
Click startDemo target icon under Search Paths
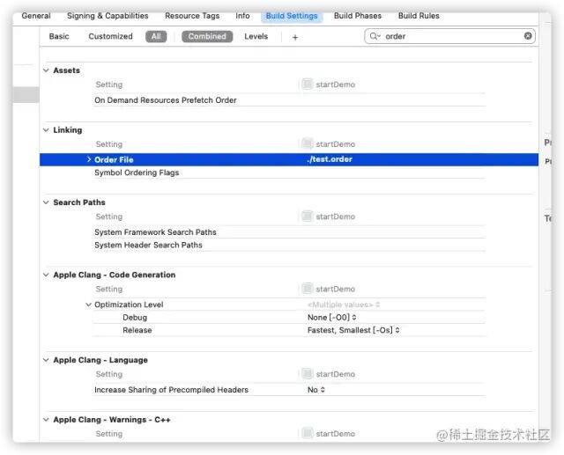[x=307, y=216]
